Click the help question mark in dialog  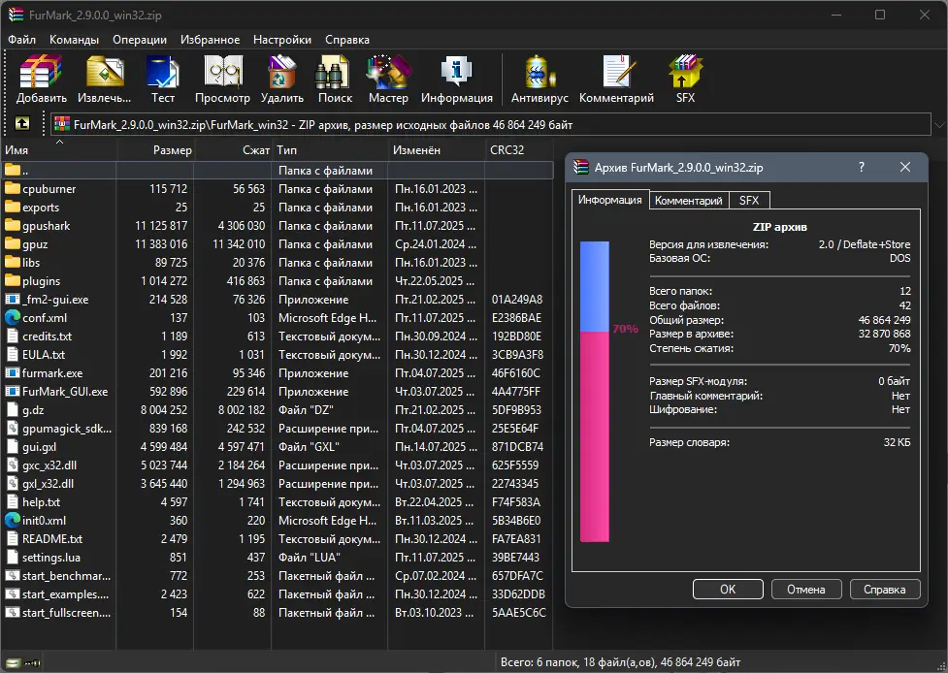[x=861, y=167]
